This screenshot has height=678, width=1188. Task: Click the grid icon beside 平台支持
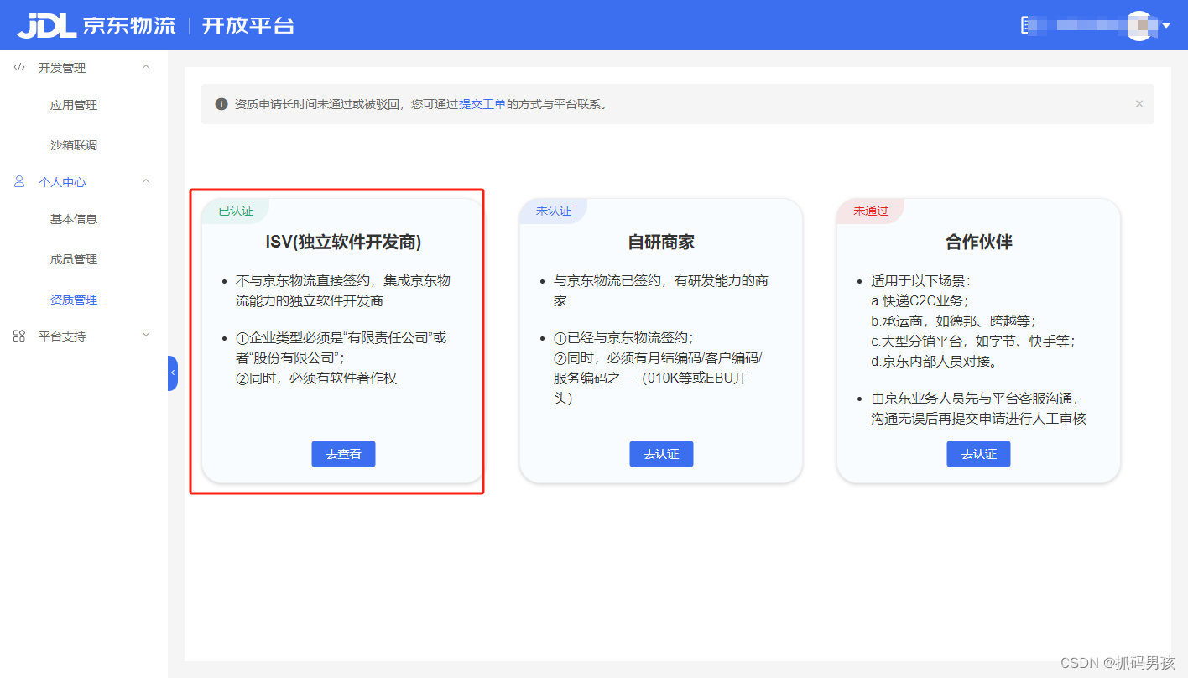19,336
